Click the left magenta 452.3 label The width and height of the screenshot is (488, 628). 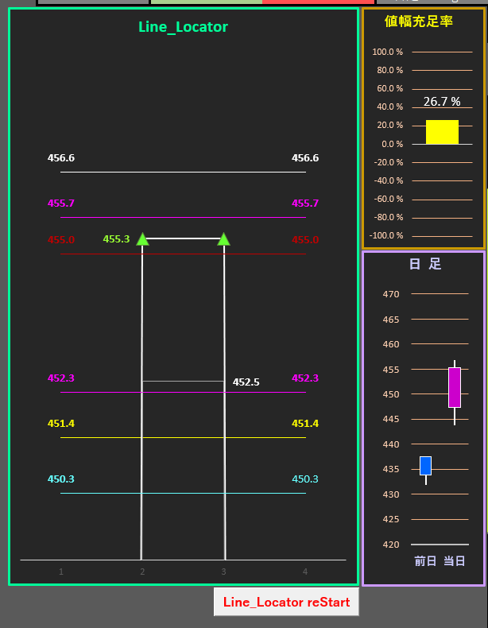(x=61, y=378)
